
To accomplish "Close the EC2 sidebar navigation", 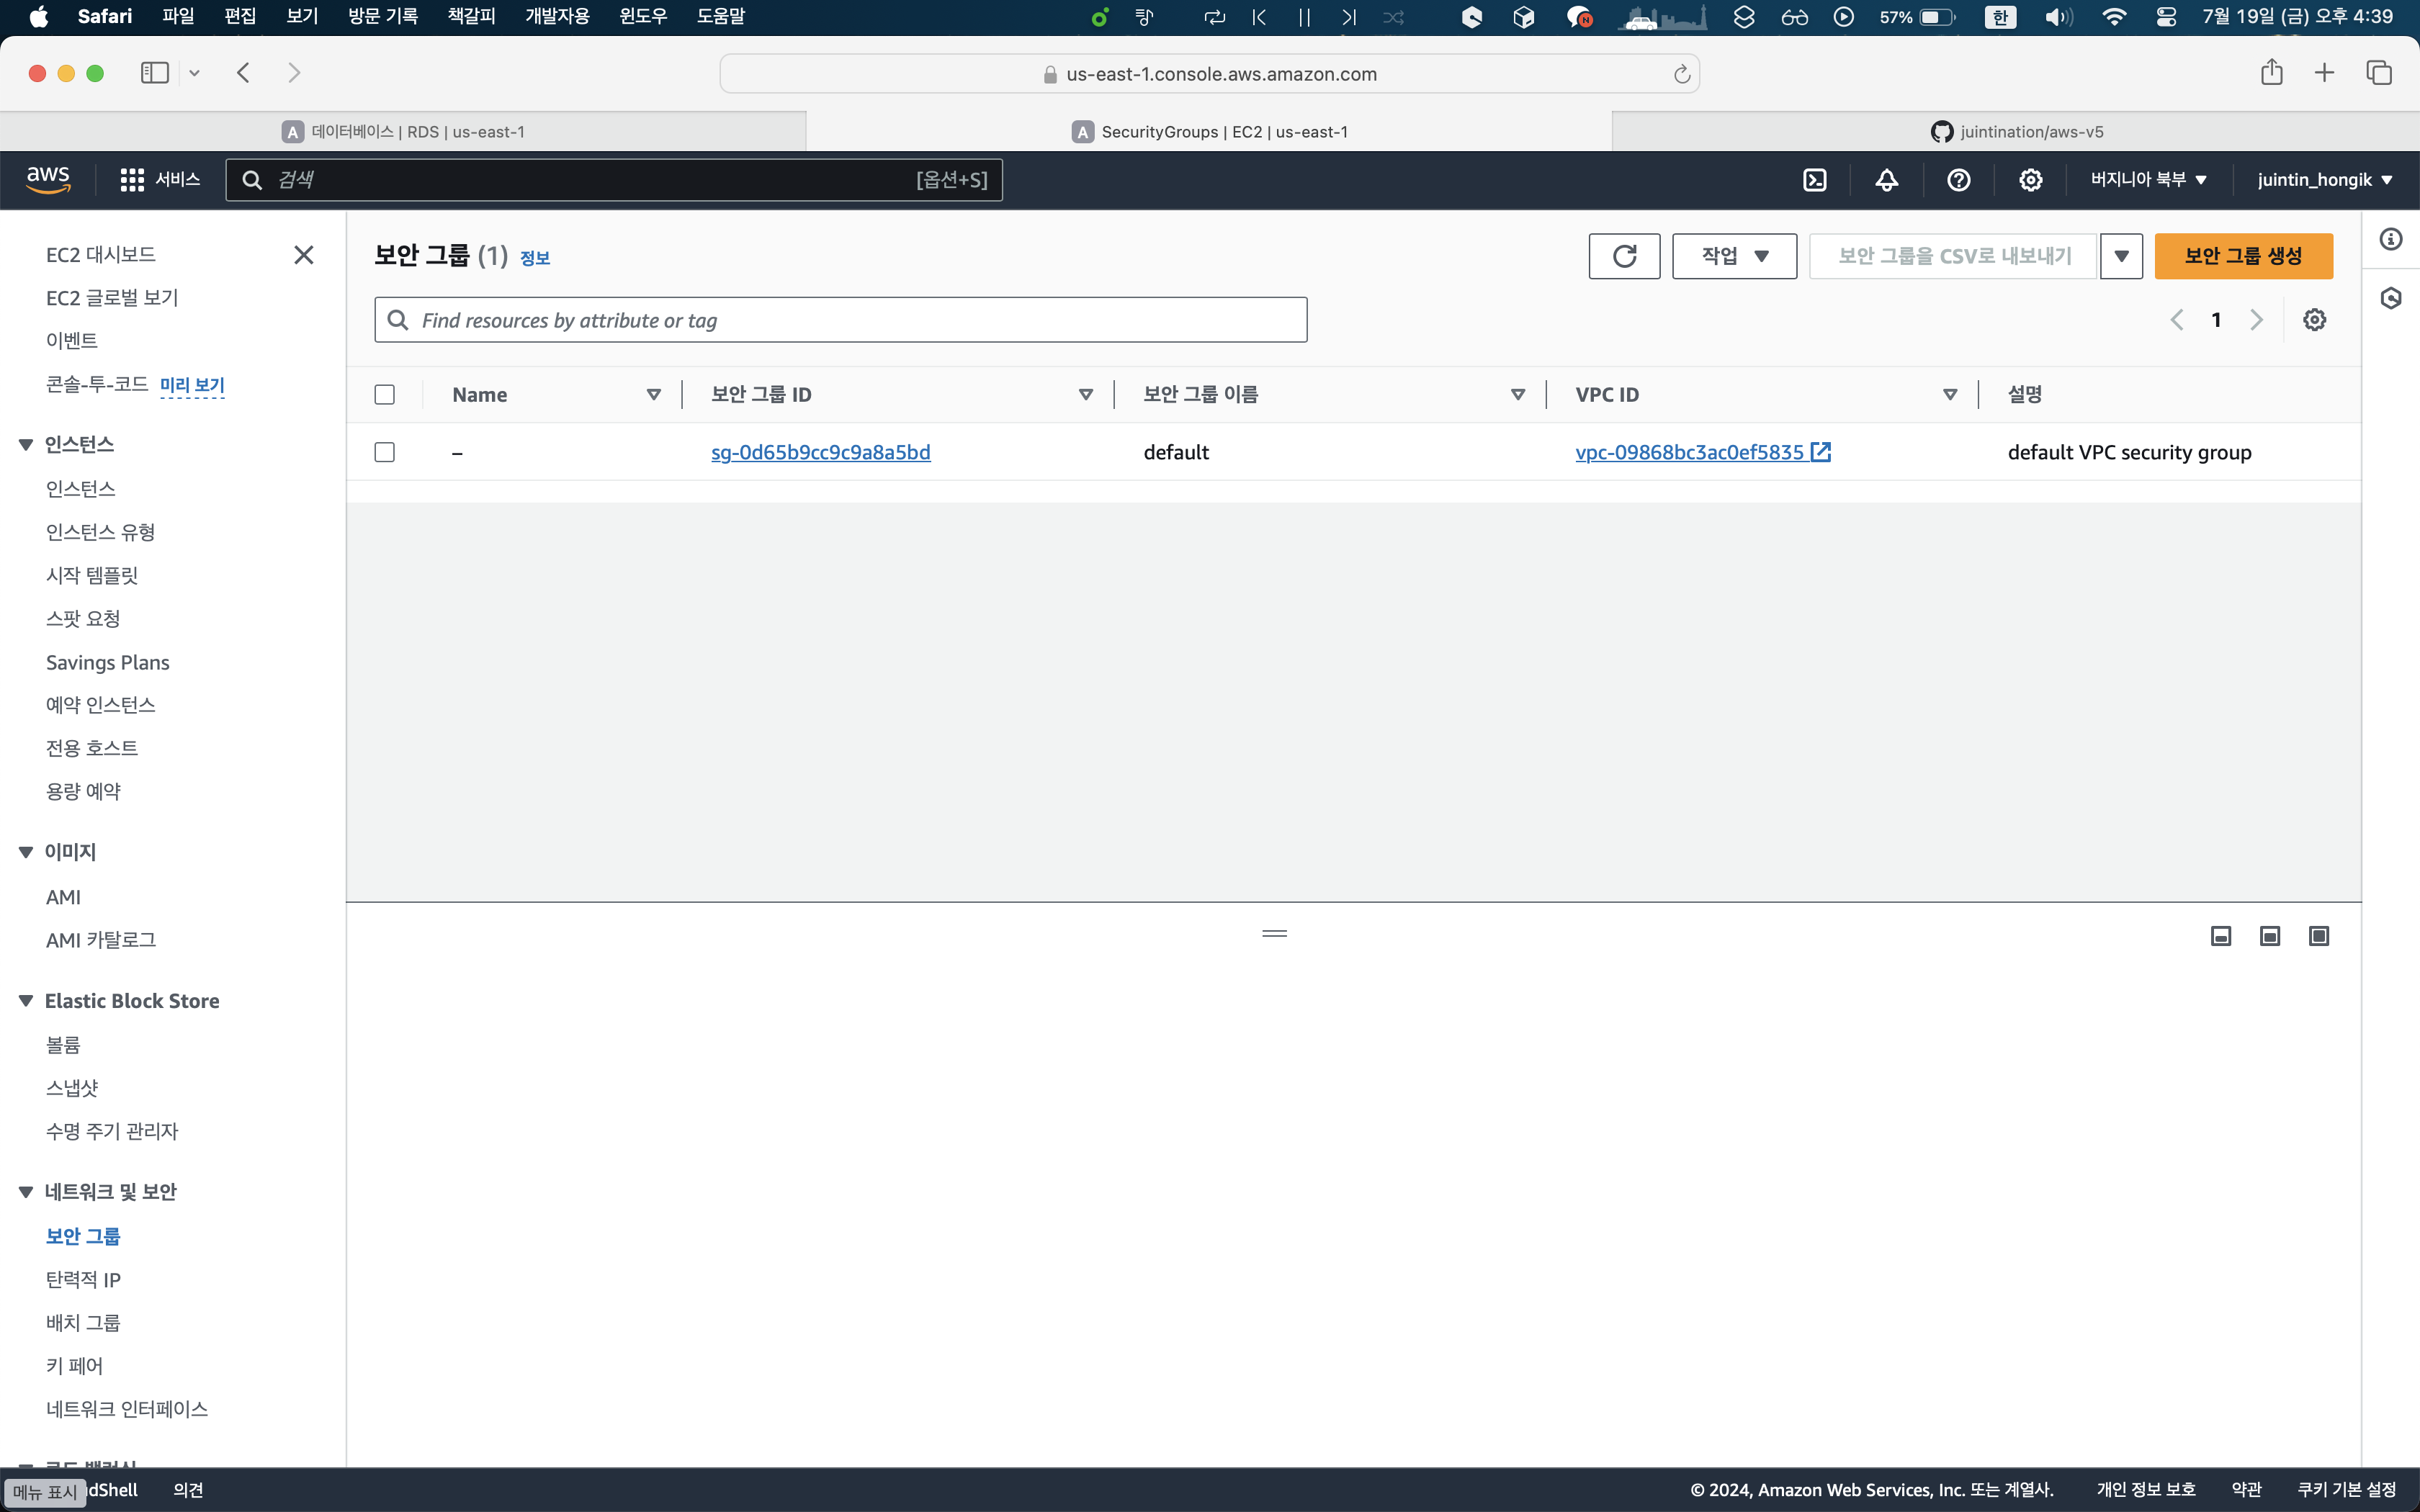I will coord(304,255).
